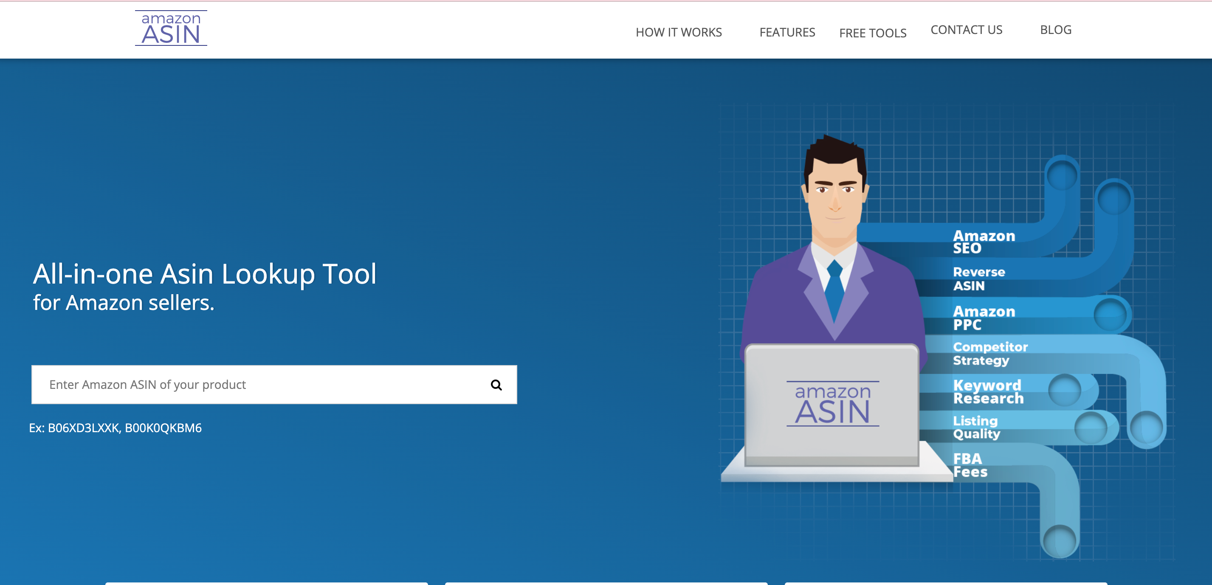Click the laptop Amazon ASIN logo illustration

(x=832, y=404)
